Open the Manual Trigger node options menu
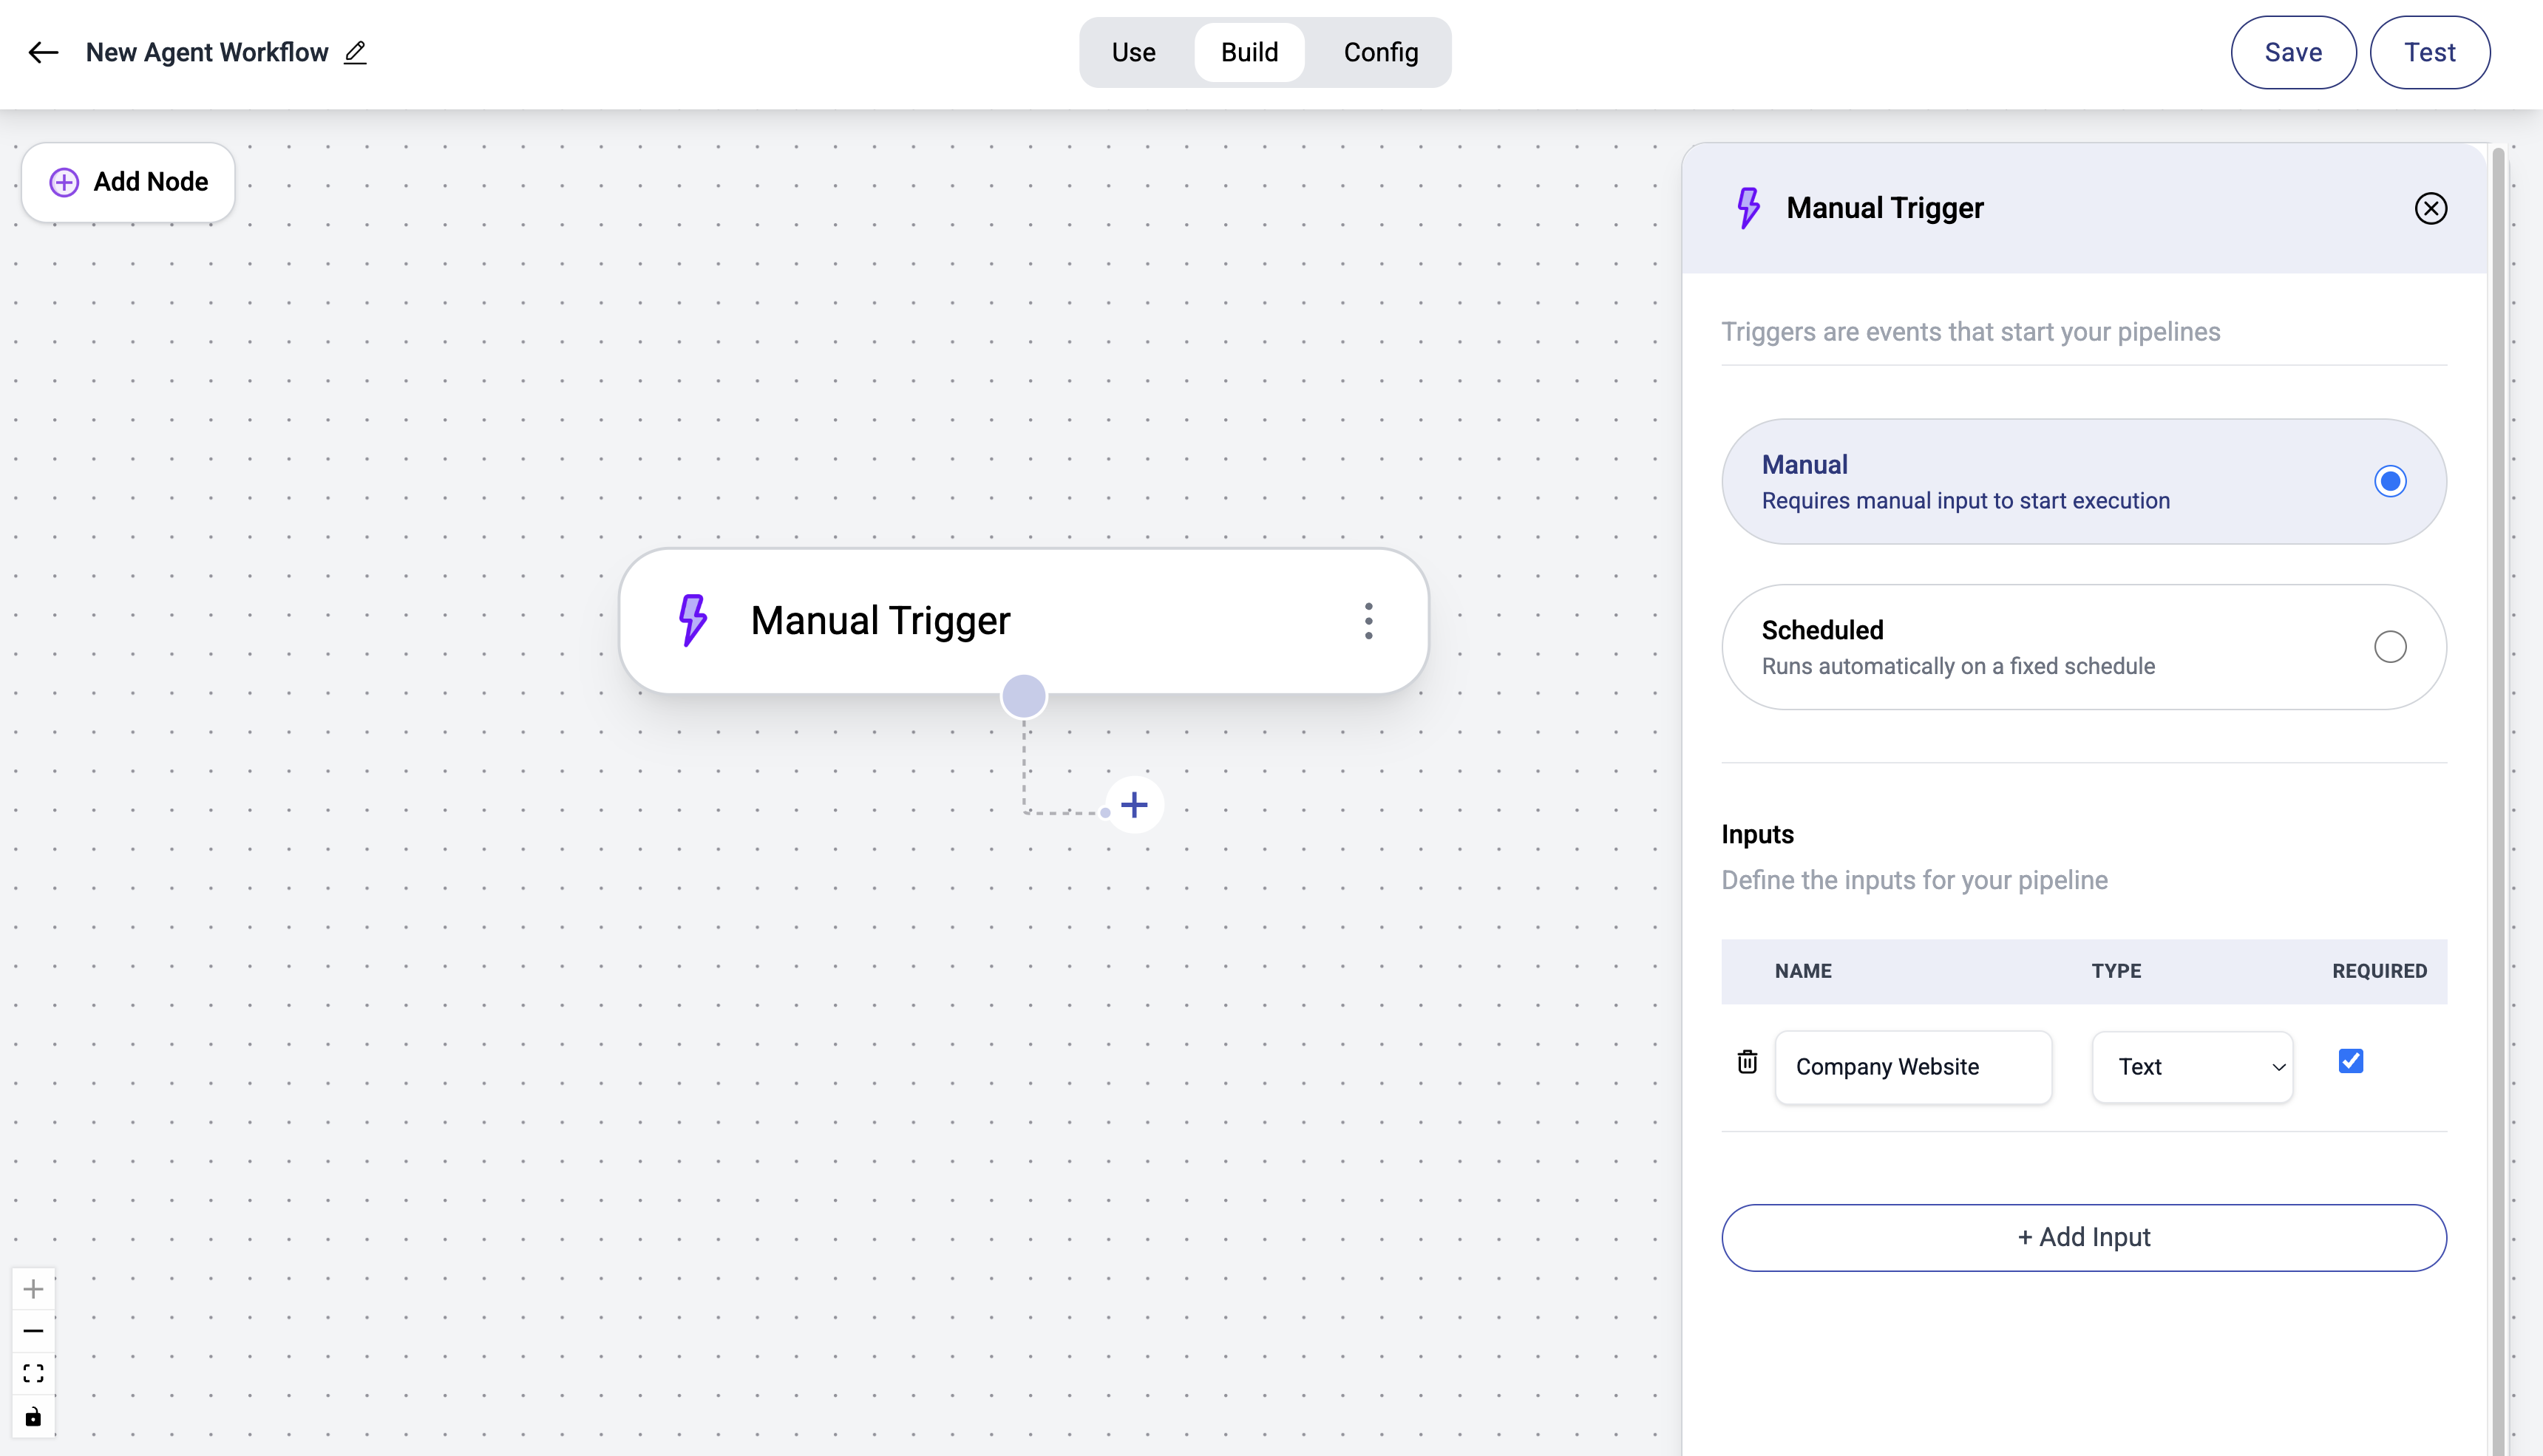2543x1456 pixels. coord(1368,620)
